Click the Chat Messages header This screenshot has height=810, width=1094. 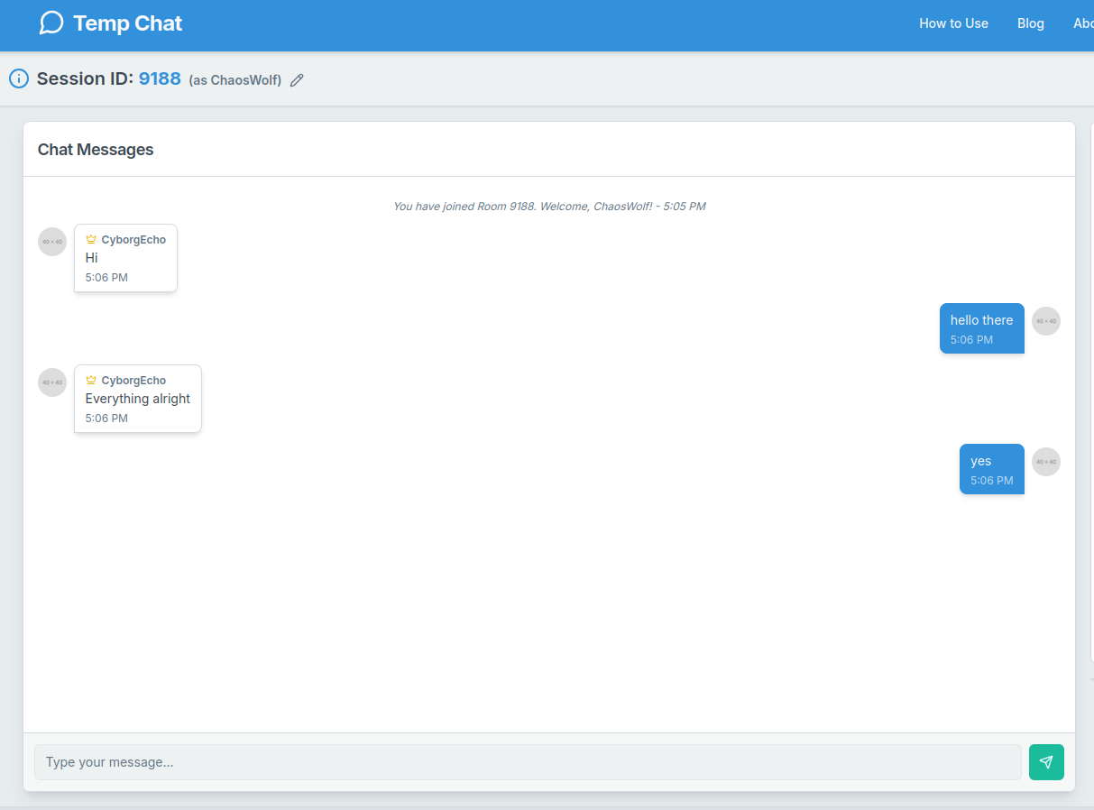[x=96, y=149]
